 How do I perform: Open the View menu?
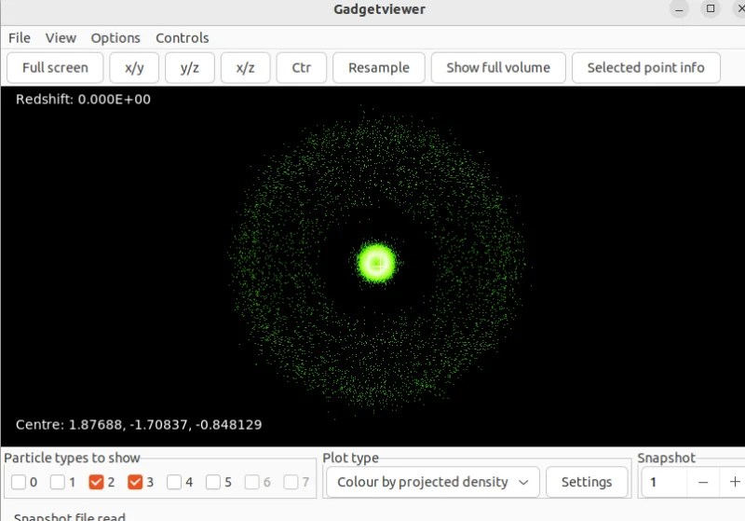[61, 38]
